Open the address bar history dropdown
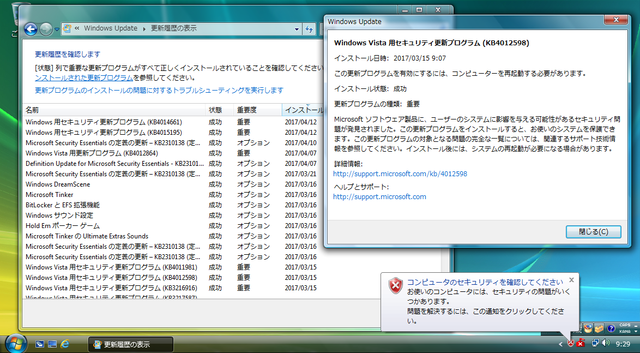This screenshot has width=640, height=353. [x=297, y=28]
